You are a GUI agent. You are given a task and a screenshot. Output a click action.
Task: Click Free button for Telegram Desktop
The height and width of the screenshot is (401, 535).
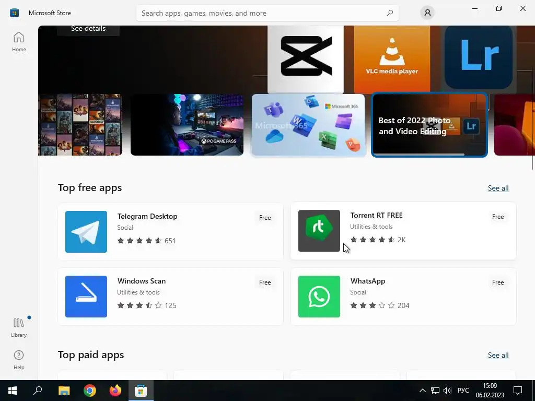coord(265,218)
